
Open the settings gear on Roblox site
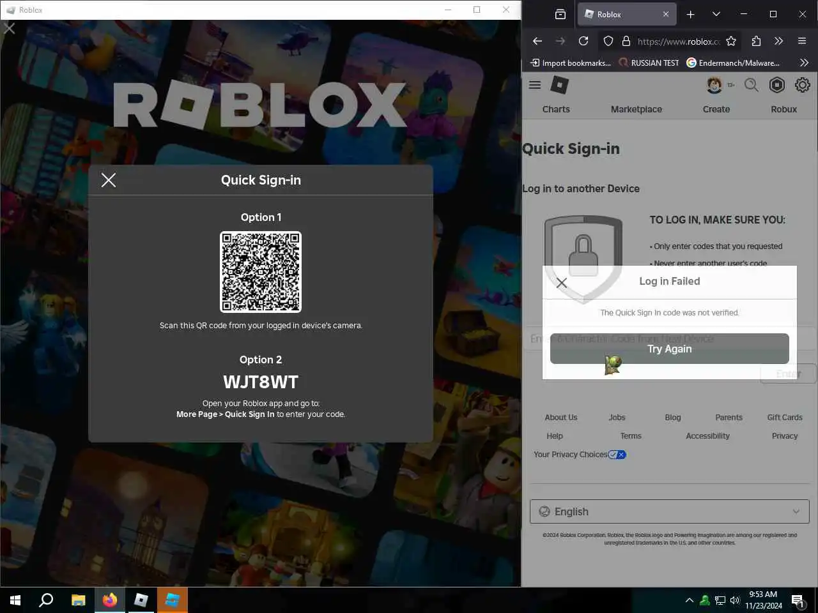803,85
